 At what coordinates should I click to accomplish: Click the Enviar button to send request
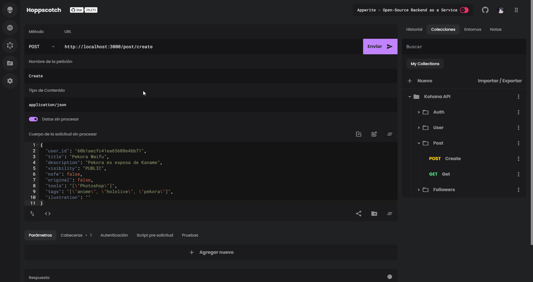[380, 47]
